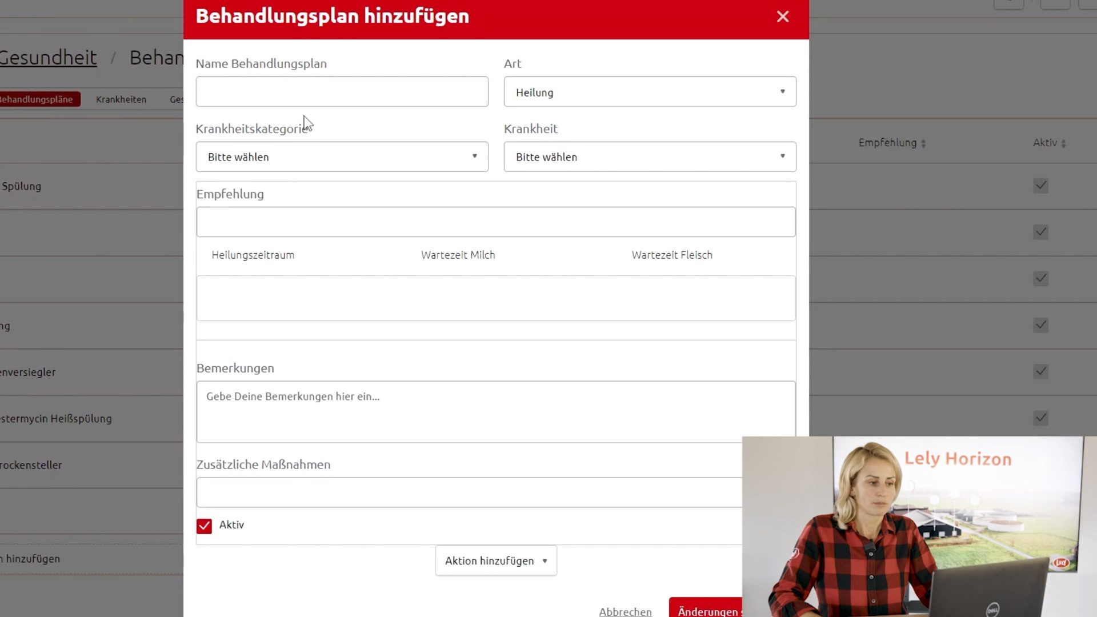Toggle the Aktiv checkbox in the Euterversiegler row
This screenshot has width=1097, height=617.
point(1040,372)
